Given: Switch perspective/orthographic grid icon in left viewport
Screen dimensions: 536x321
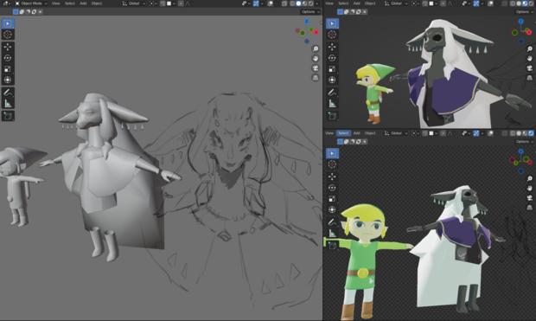Looking at the screenshot, I should [316, 78].
